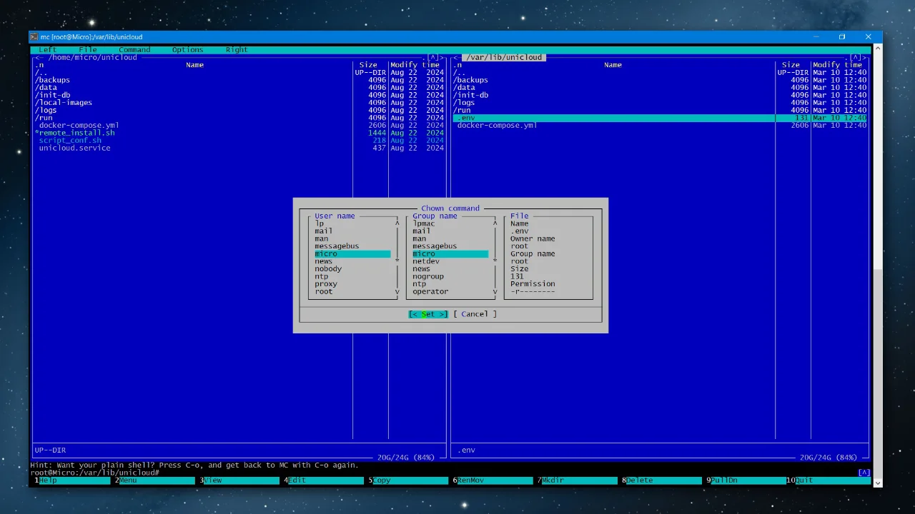The height and width of the screenshot is (514, 915).
Task: Go to parent /.. in left panel
Action: click(239, 73)
